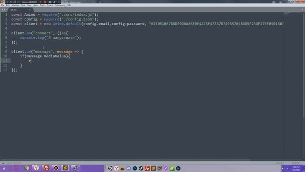Open the Discord taskbar icon
The height and width of the screenshot is (172, 305).
(129, 168)
